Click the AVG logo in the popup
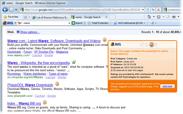183x114 pixels. [x=116, y=44]
